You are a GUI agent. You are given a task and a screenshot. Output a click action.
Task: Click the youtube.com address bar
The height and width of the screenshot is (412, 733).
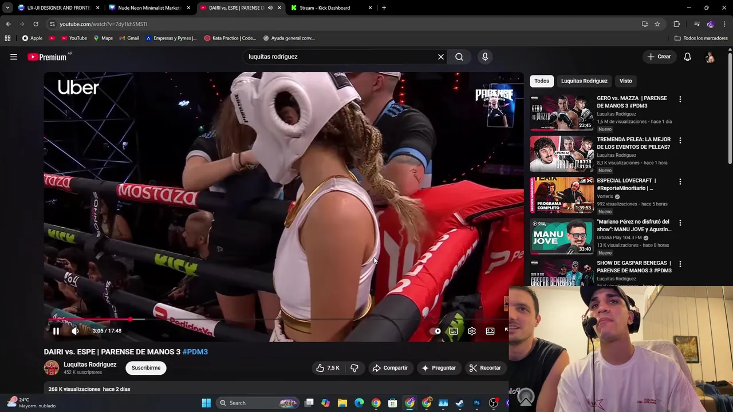tap(344, 24)
